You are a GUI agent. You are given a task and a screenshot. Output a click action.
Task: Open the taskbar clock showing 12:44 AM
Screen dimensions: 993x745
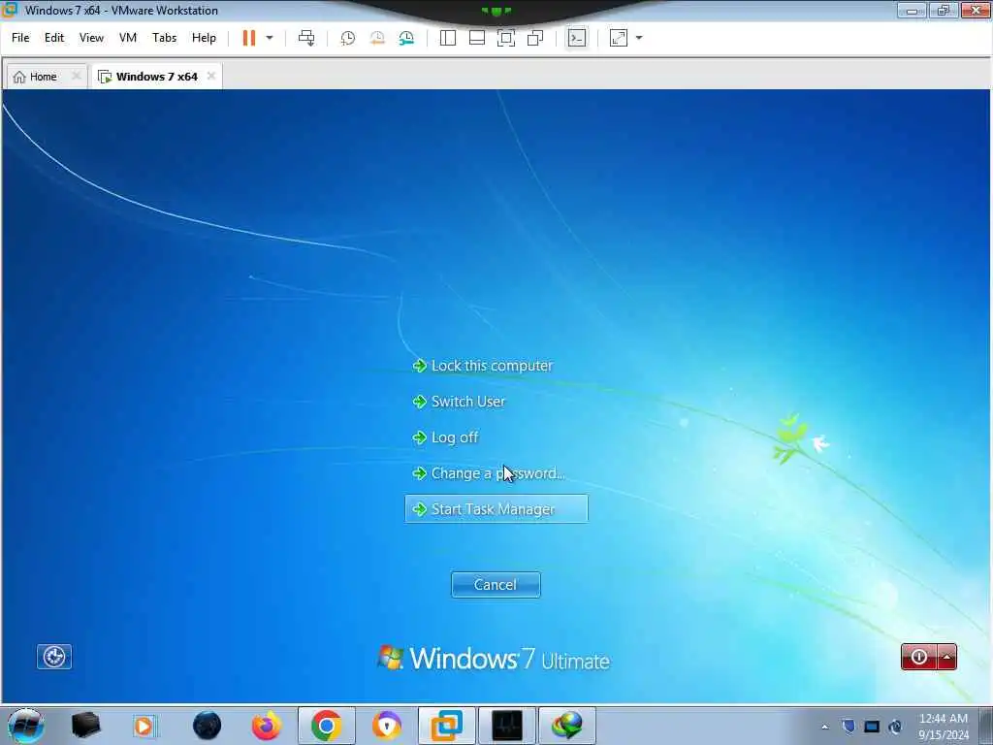944,727
